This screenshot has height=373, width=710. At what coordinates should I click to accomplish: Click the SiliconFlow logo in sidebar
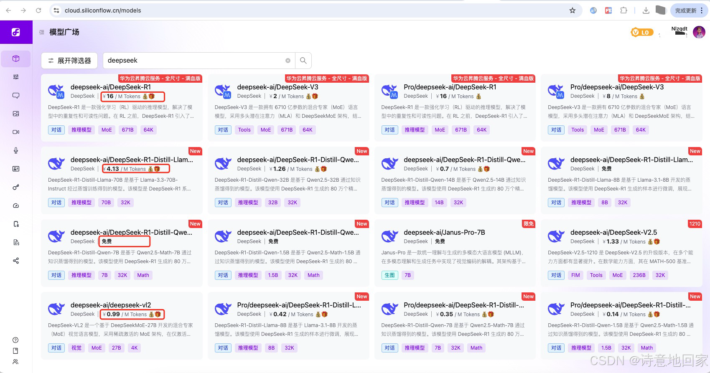[16, 32]
